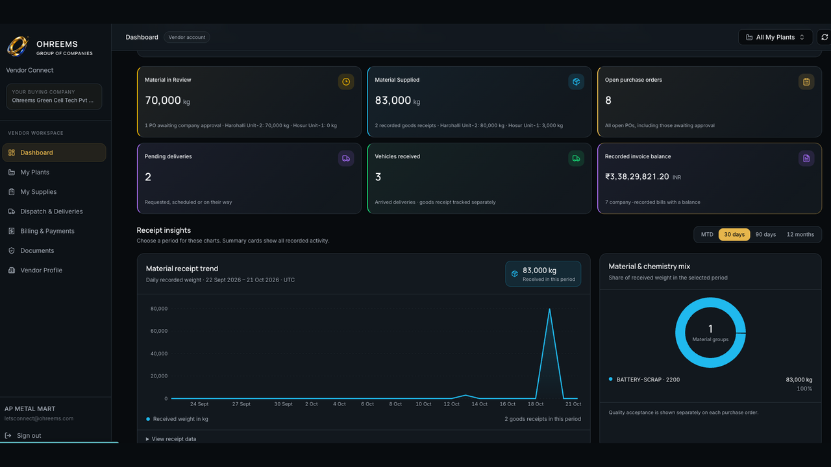Switch charts to 90 days period
Image resolution: width=831 pixels, height=467 pixels.
[765, 234]
